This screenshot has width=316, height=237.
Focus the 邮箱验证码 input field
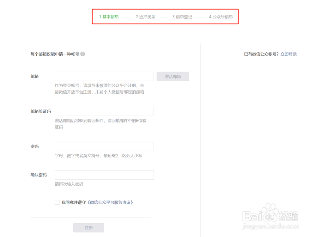pyautogui.click(x=104, y=111)
